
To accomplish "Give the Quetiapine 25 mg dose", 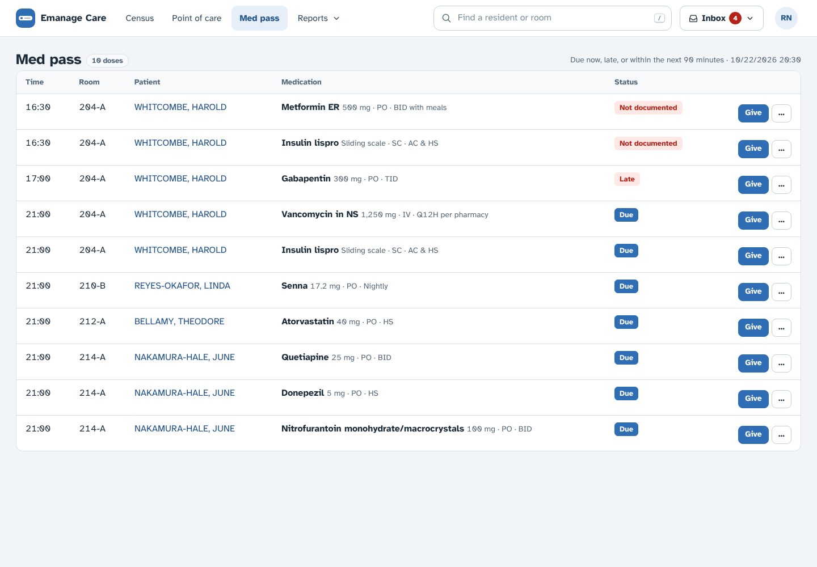I will pos(753,363).
